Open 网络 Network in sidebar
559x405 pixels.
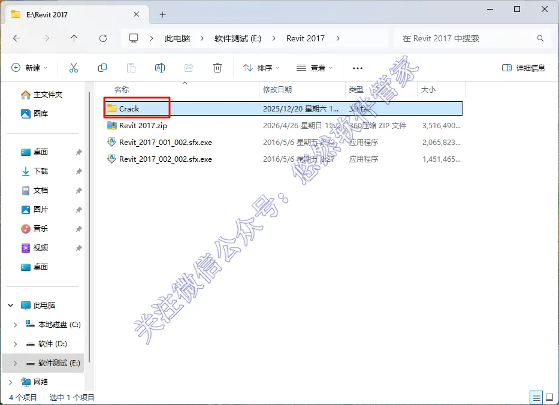pos(35,382)
